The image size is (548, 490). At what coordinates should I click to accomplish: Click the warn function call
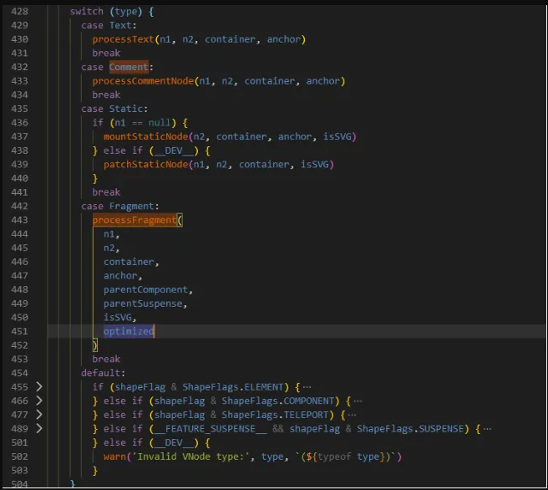click(114, 457)
